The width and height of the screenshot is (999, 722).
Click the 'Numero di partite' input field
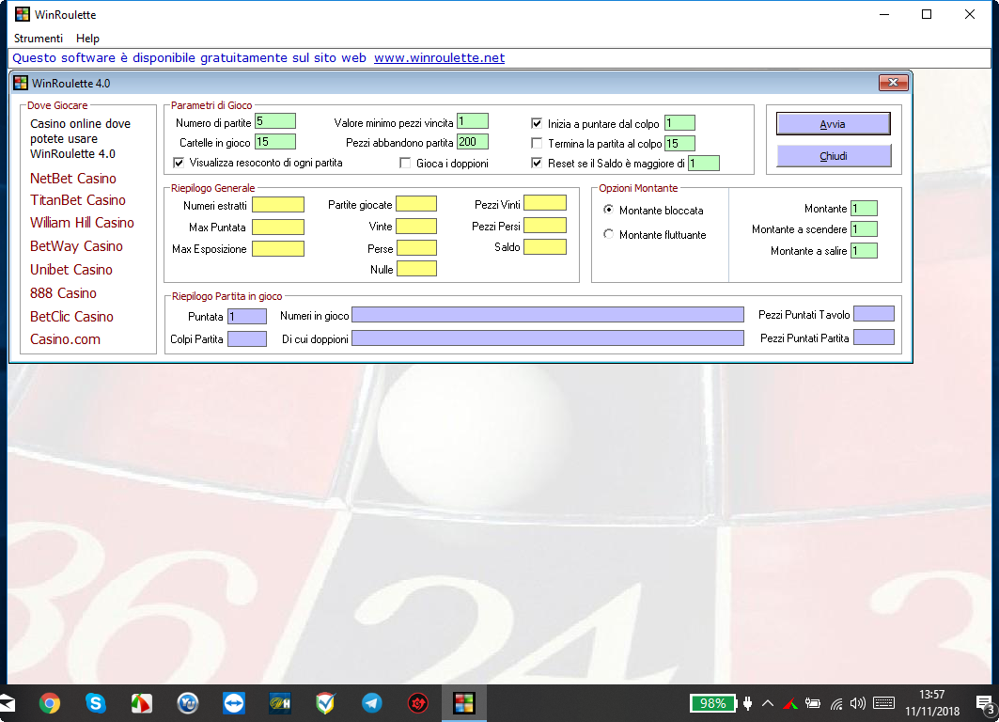click(x=275, y=121)
